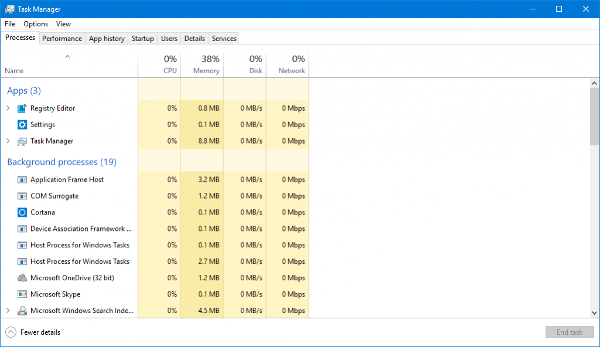The width and height of the screenshot is (600, 347).
Task: Click the Application Frame Host icon
Action: click(x=21, y=179)
